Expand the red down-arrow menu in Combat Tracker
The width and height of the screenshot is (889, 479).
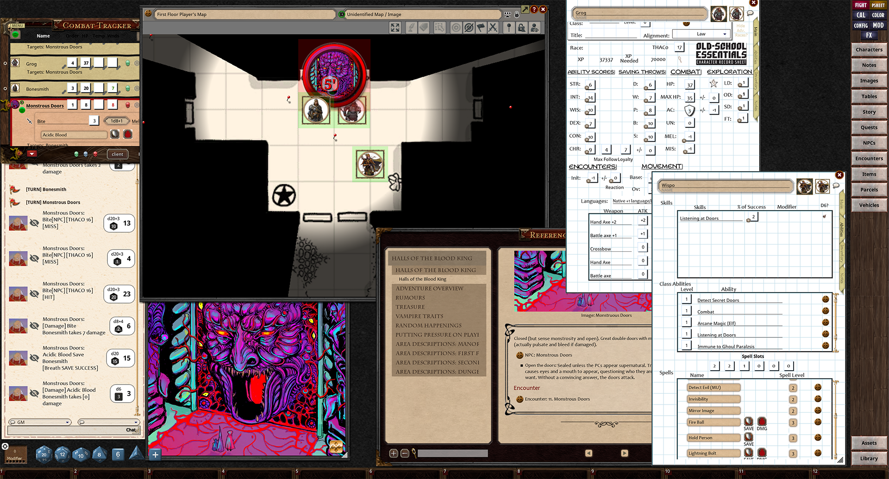(x=31, y=154)
